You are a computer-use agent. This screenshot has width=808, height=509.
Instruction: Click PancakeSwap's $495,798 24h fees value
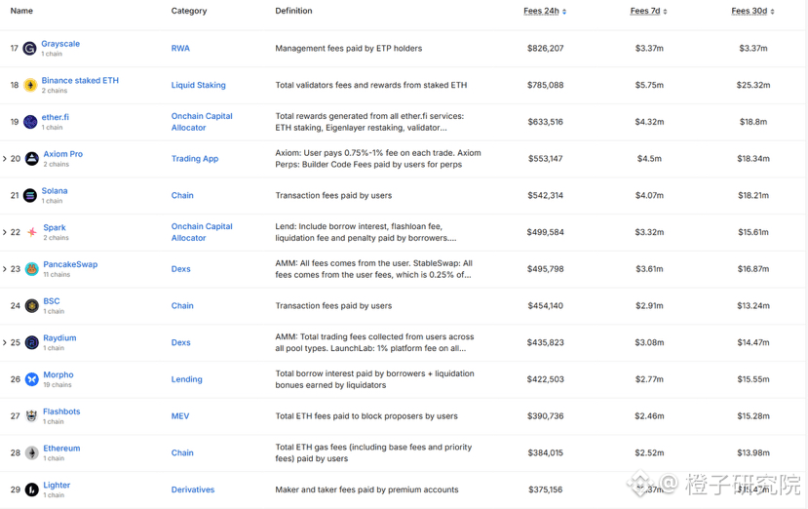545,269
